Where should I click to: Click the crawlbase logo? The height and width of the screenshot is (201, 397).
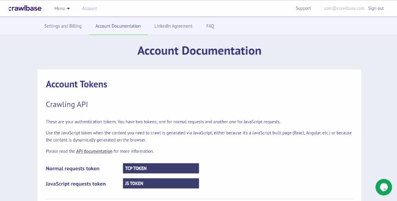pos(25,8)
